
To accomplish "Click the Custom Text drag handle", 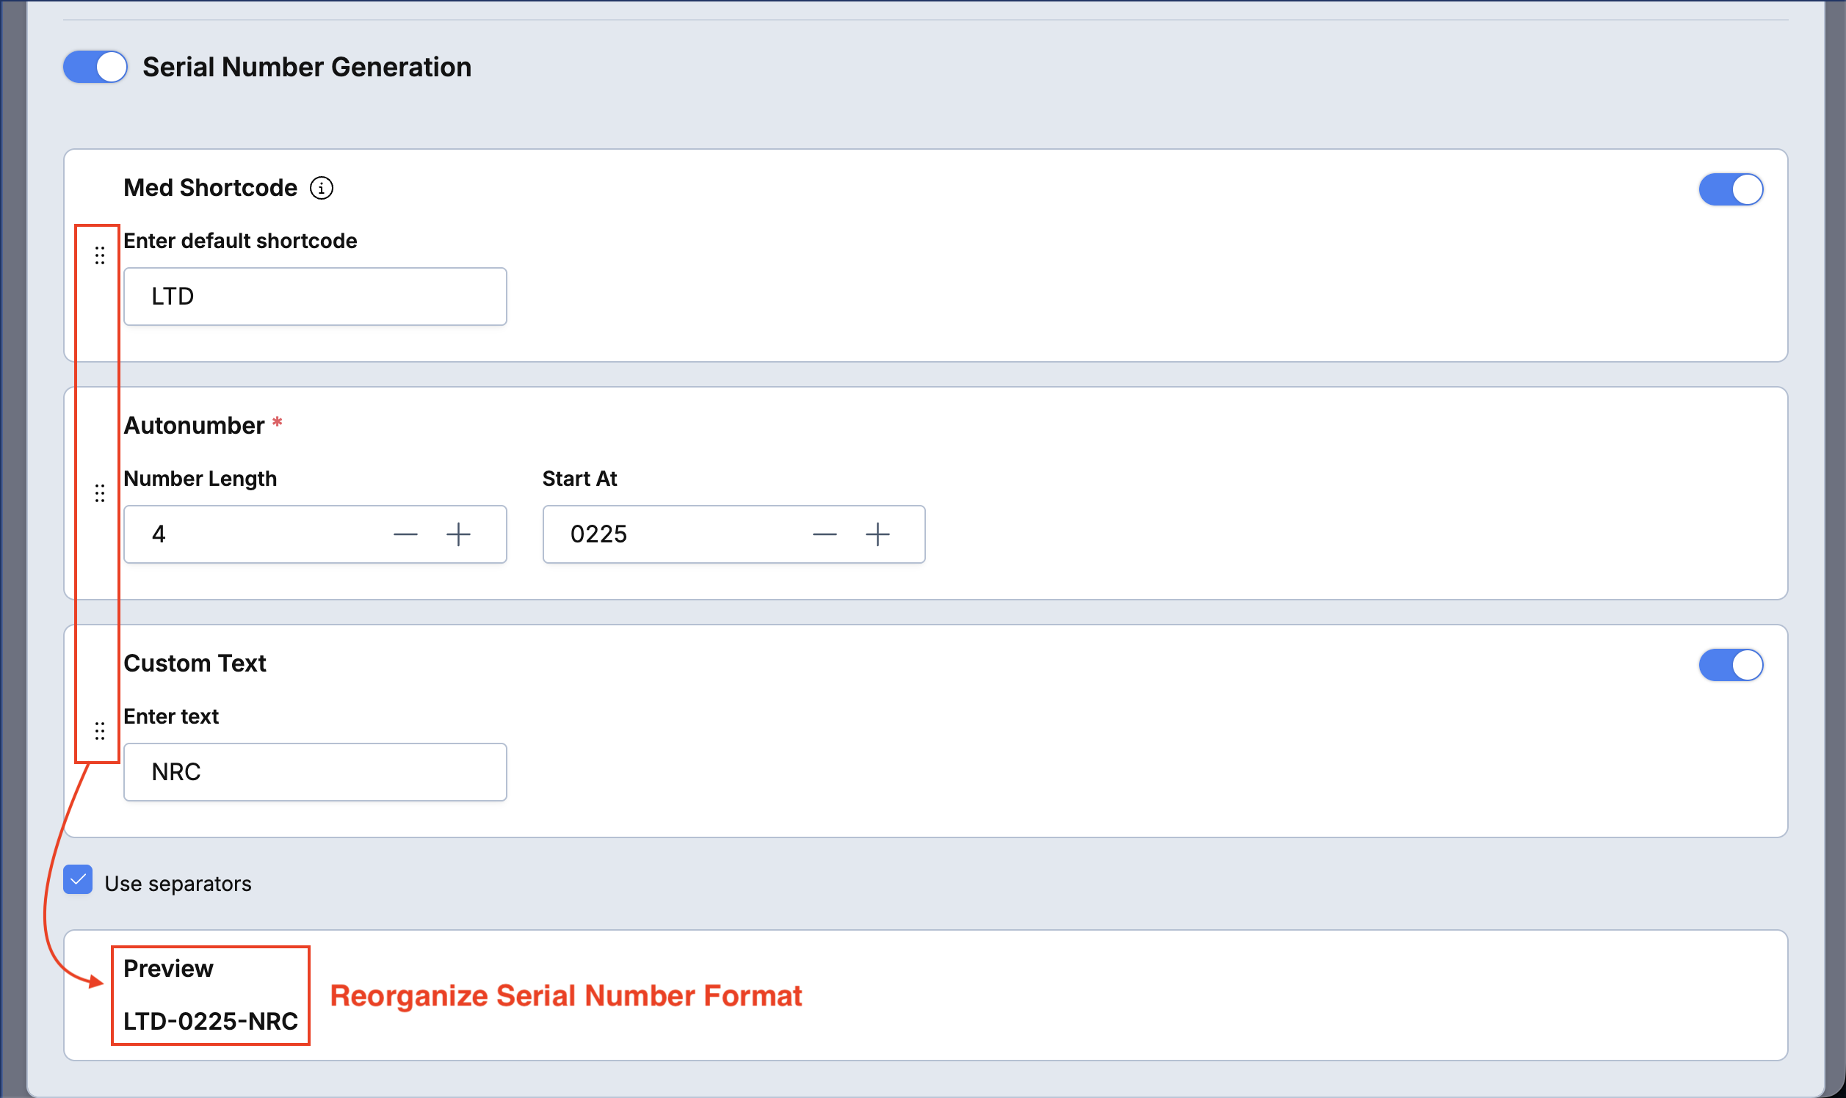I will coord(100,731).
